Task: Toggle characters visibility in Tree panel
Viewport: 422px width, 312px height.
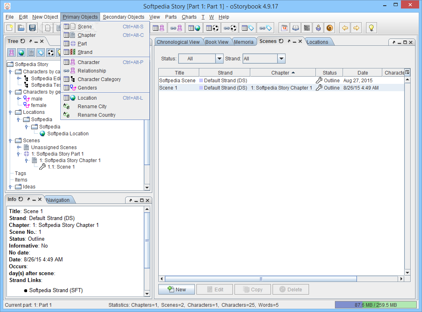Action: pos(12,53)
